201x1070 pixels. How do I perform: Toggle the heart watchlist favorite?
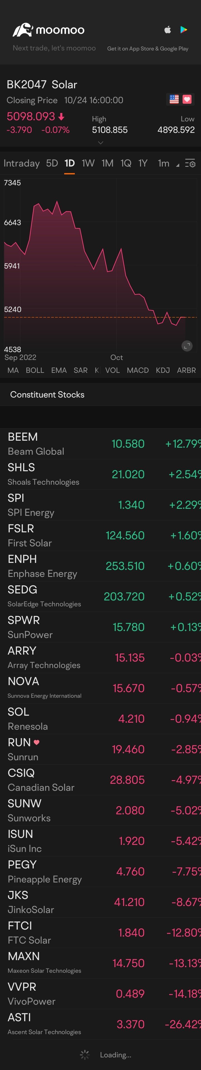tap(187, 99)
